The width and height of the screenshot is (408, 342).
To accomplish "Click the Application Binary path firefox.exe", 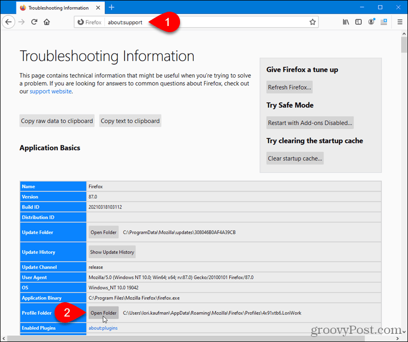I will pos(134,298).
